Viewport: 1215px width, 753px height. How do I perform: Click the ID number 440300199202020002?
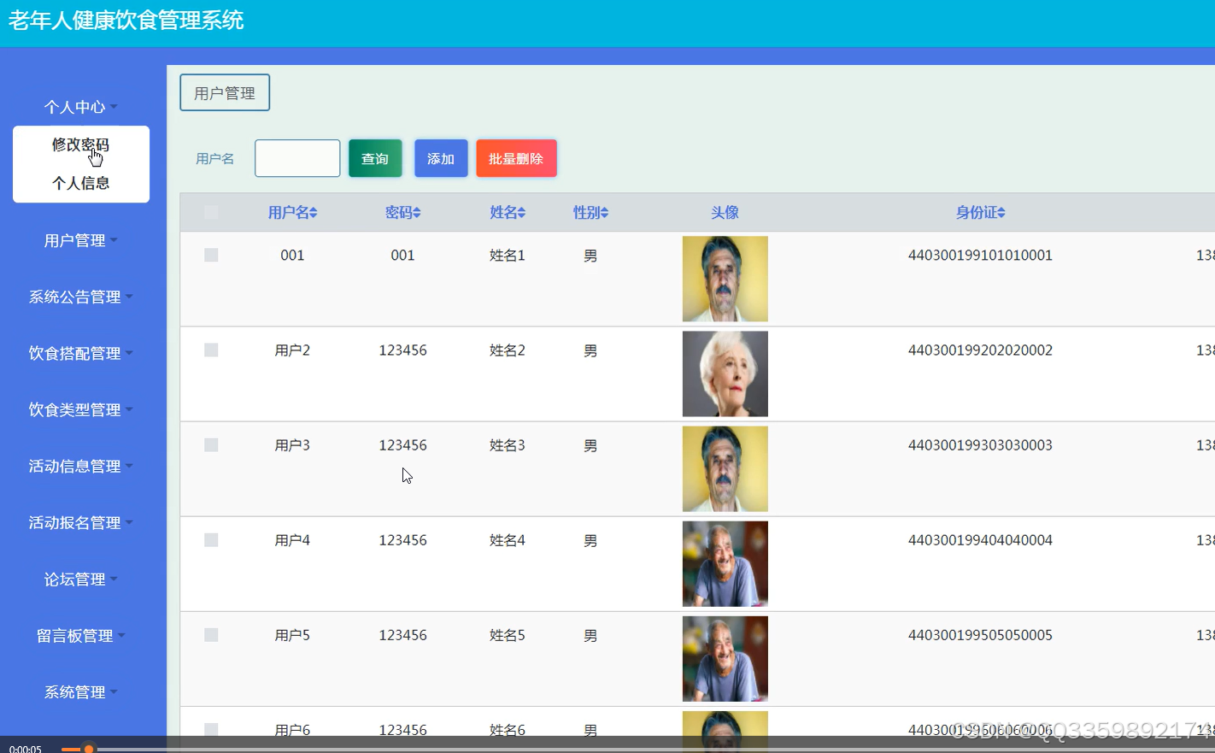980,350
